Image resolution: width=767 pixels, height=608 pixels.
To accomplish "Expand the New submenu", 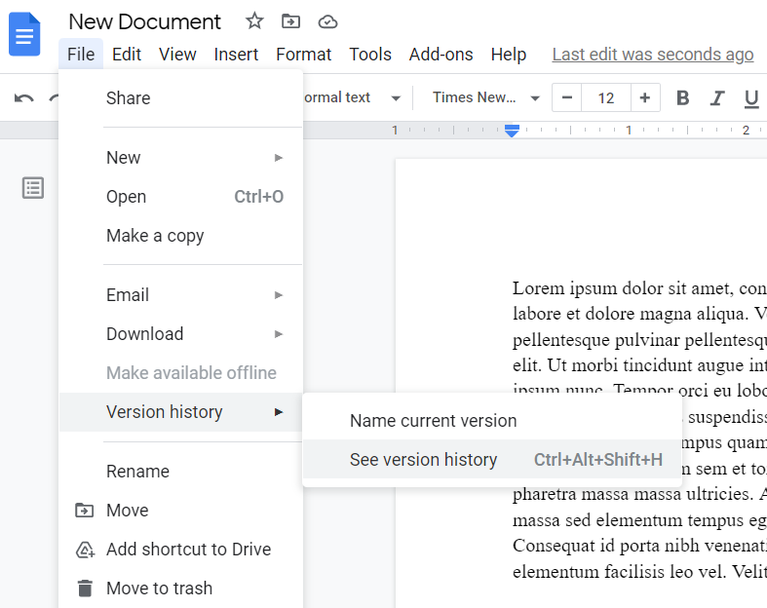I will pos(180,158).
